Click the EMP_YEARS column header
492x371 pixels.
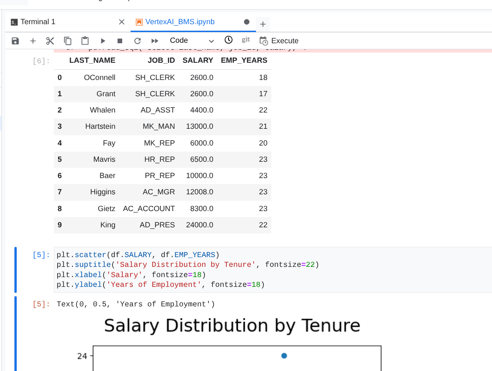(244, 60)
